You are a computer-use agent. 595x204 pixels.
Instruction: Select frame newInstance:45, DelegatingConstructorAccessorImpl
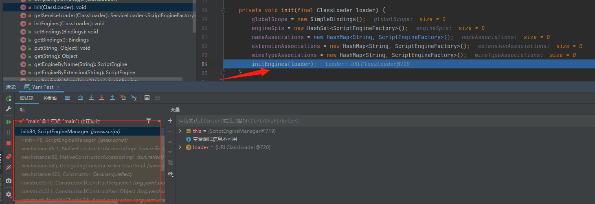click(x=89, y=166)
